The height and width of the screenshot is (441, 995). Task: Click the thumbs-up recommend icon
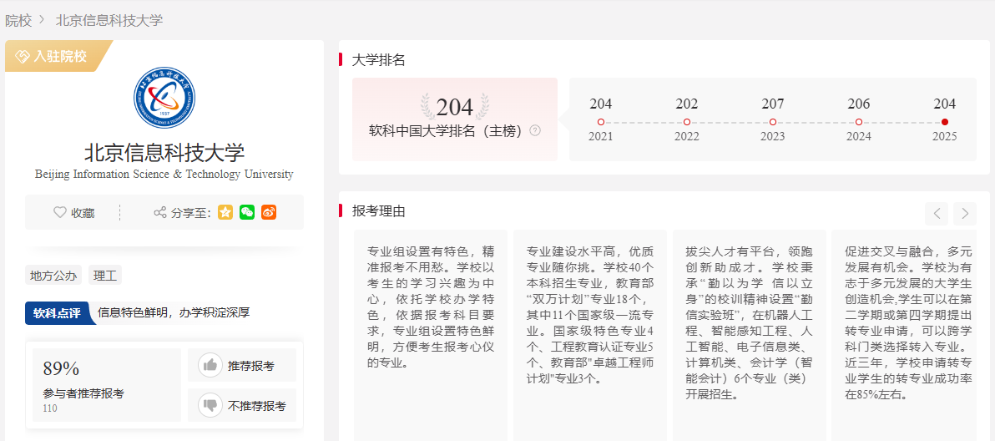point(210,365)
